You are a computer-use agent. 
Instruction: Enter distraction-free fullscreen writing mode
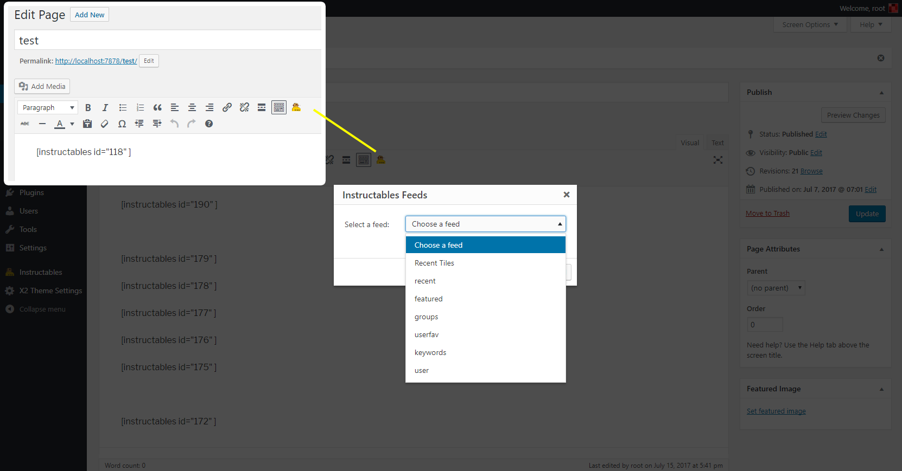pyautogui.click(x=718, y=160)
